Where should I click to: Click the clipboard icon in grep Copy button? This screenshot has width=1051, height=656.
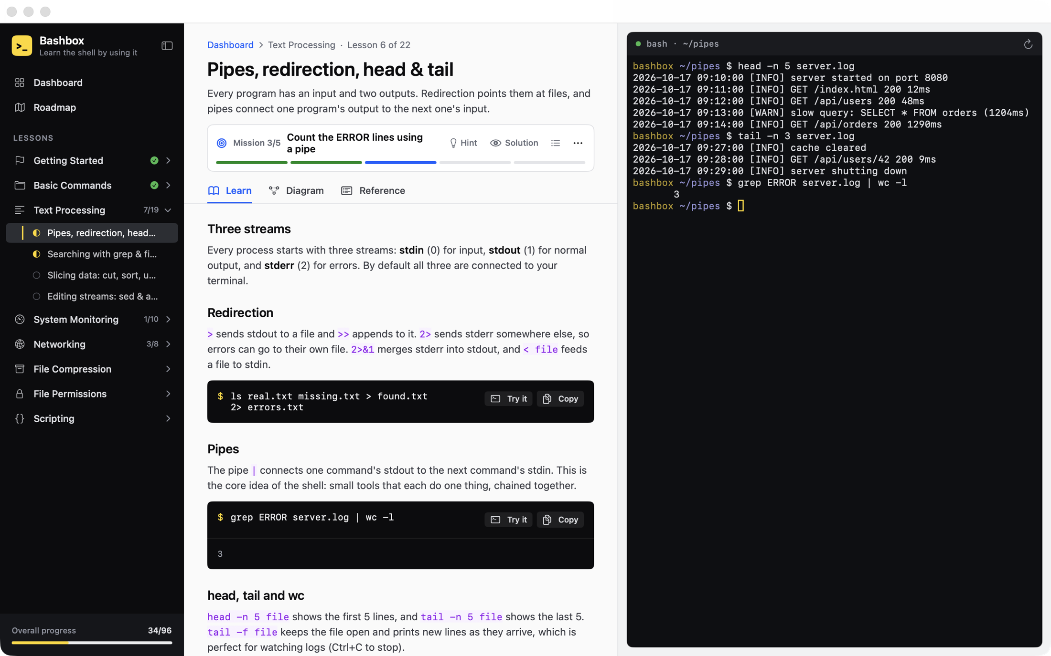click(x=547, y=520)
